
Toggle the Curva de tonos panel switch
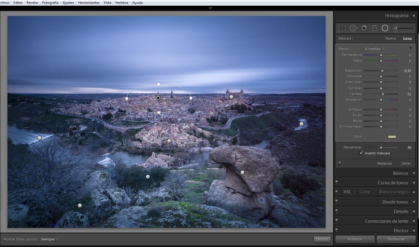[337, 183]
